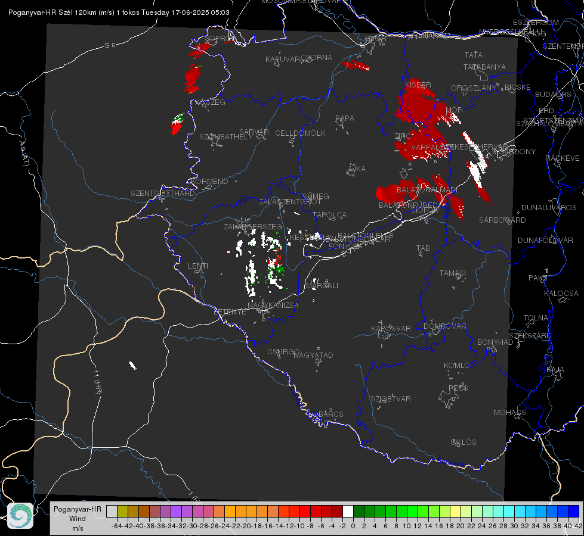Pick the light gray first legend swatch
The height and width of the screenshot is (536, 584).
(112, 511)
